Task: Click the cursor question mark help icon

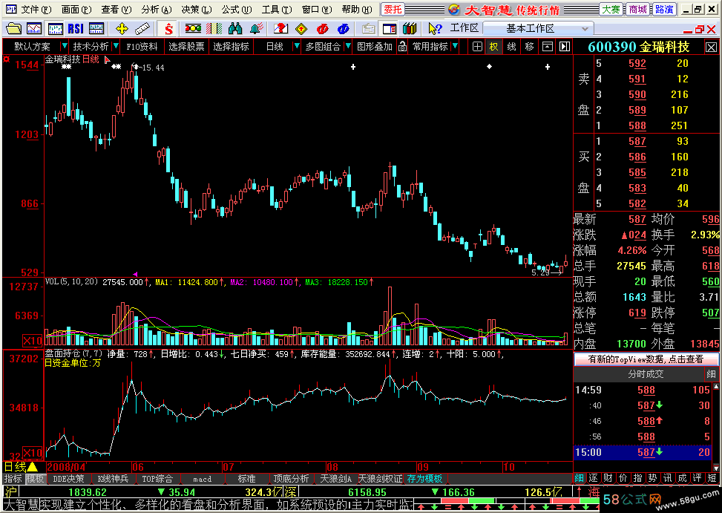Action: (435, 28)
